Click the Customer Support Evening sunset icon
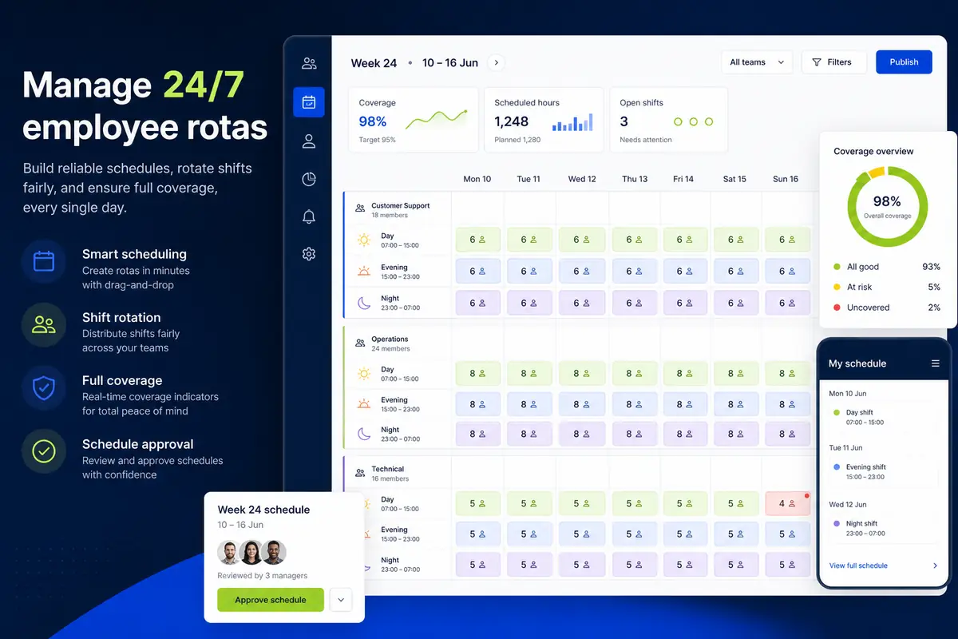Viewport: 958px width, 639px height. pyautogui.click(x=364, y=271)
